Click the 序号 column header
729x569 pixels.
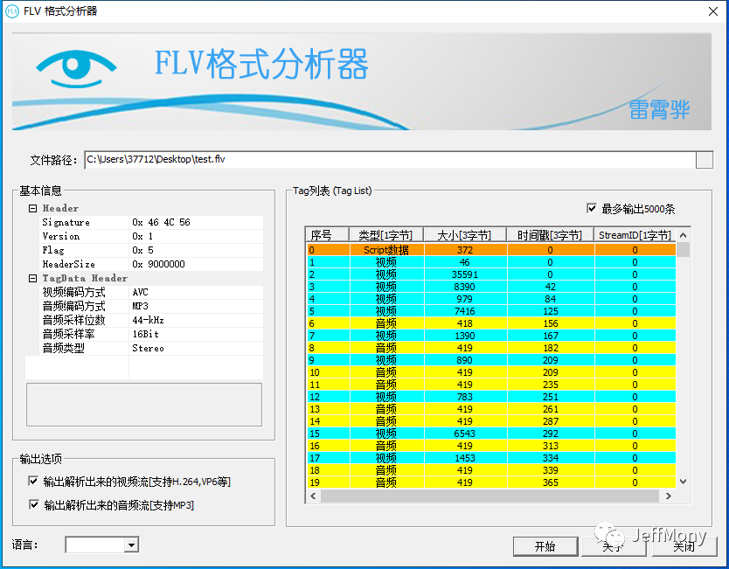pyautogui.click(x=321, y=235)
